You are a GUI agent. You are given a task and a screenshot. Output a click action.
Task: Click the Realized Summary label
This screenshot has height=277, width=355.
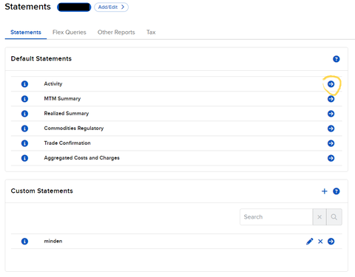point(67,114)
